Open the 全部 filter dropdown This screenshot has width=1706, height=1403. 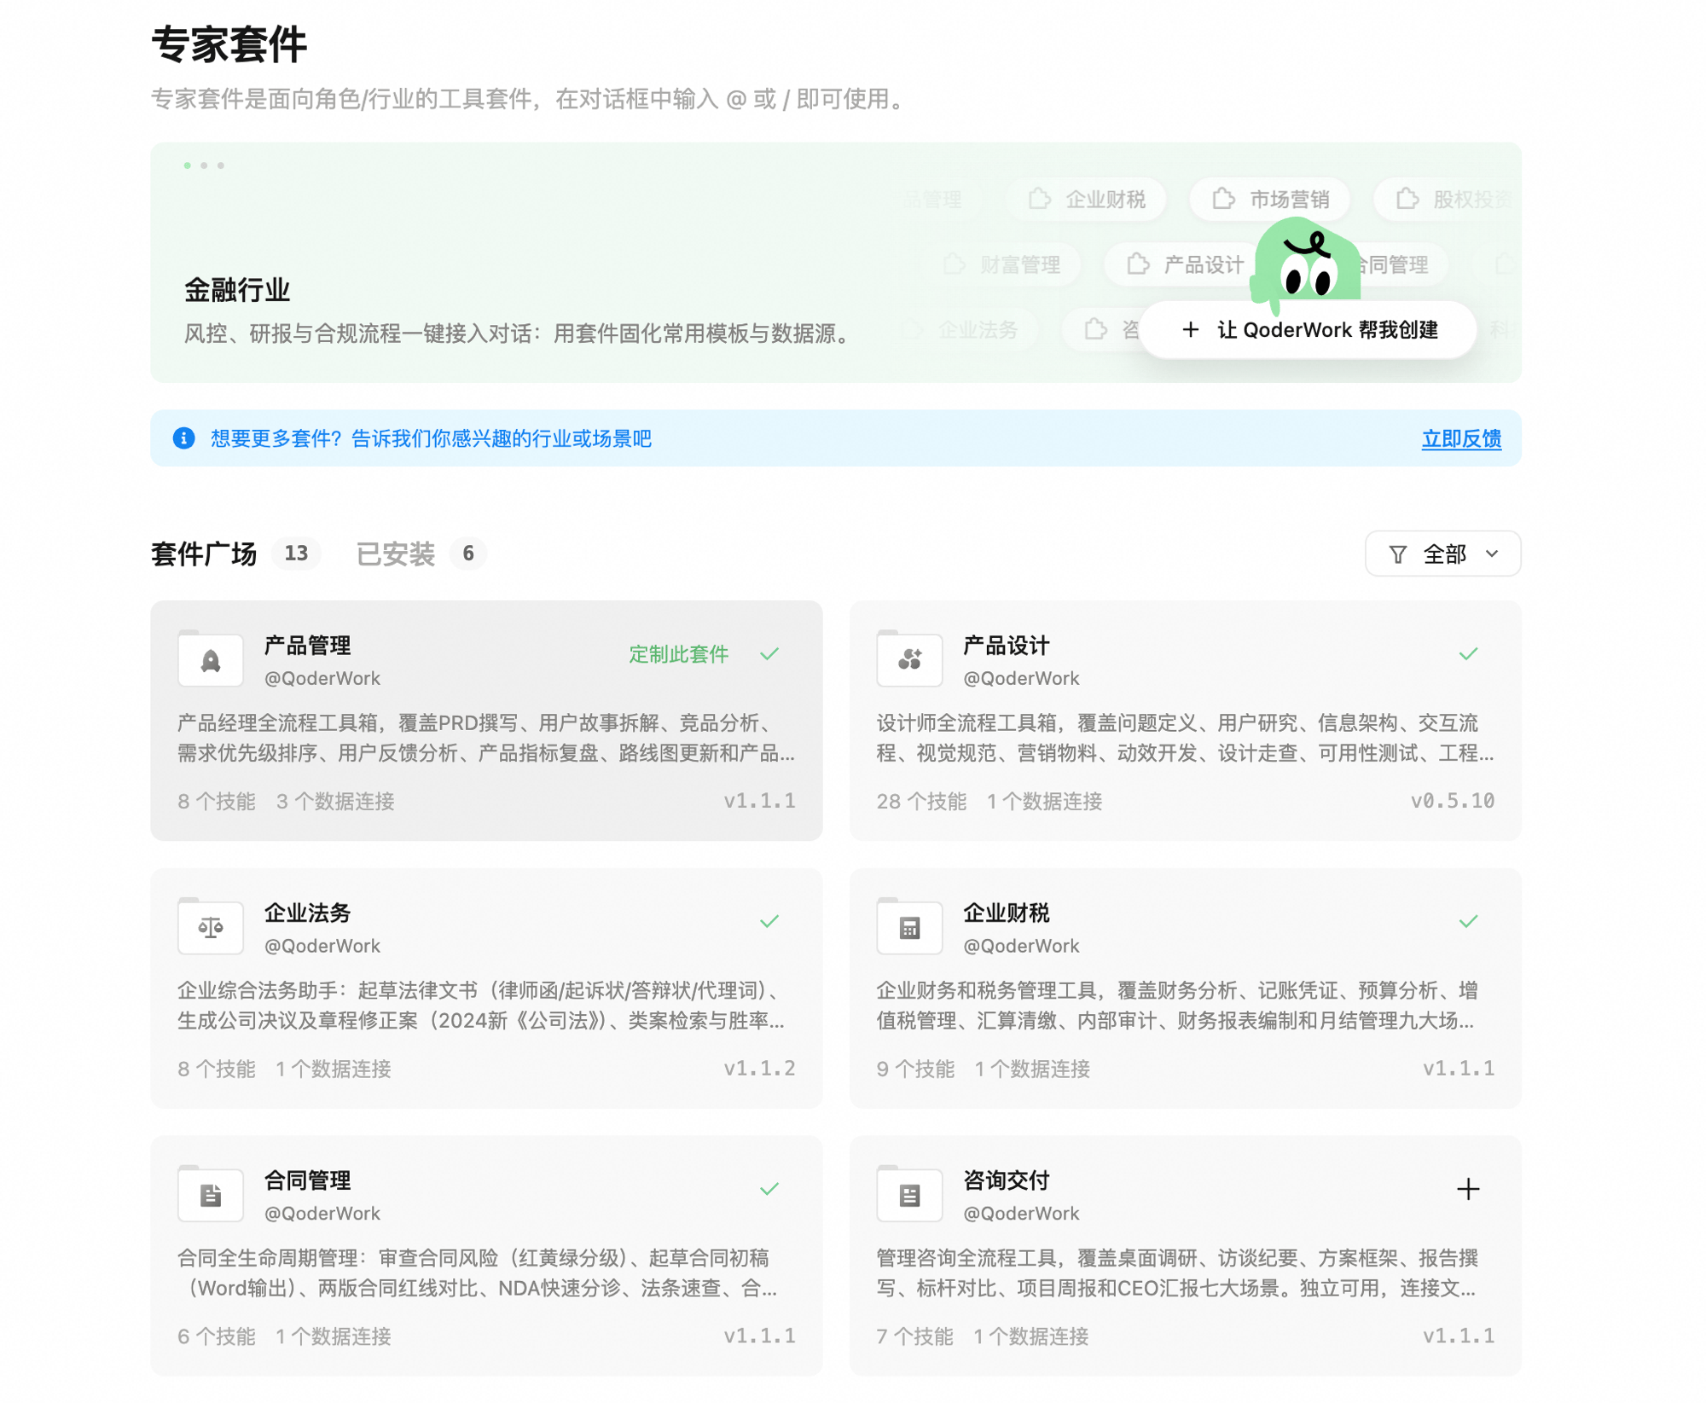click(x=1442, y=554)
